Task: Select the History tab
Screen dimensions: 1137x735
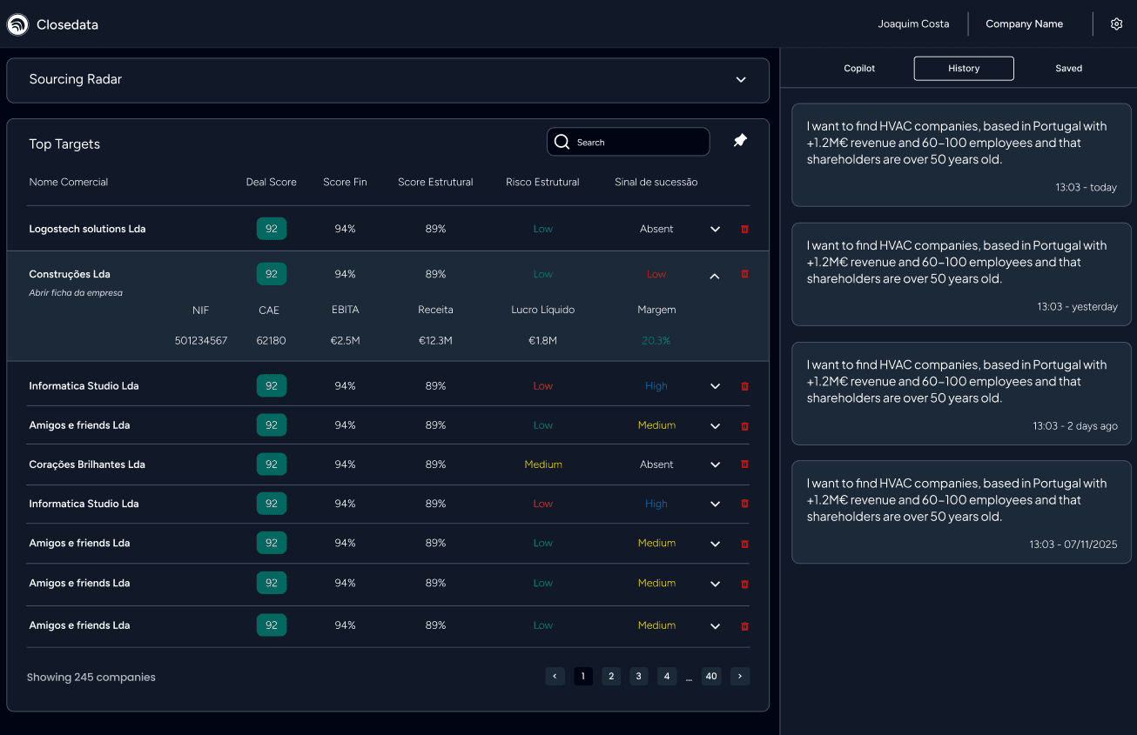Action: pyautogui.click(x=964, y=69)
